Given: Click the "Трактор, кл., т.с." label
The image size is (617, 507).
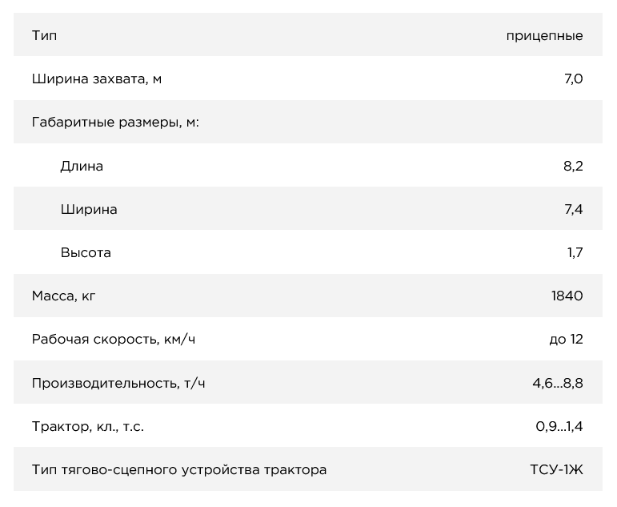Looking at the screenshot, I should pos(88,426).
